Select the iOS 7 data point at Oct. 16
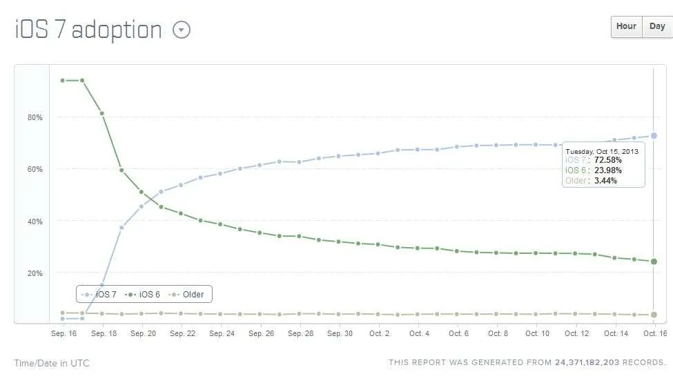This screenshot has height=383, width=673. (654, 135)
